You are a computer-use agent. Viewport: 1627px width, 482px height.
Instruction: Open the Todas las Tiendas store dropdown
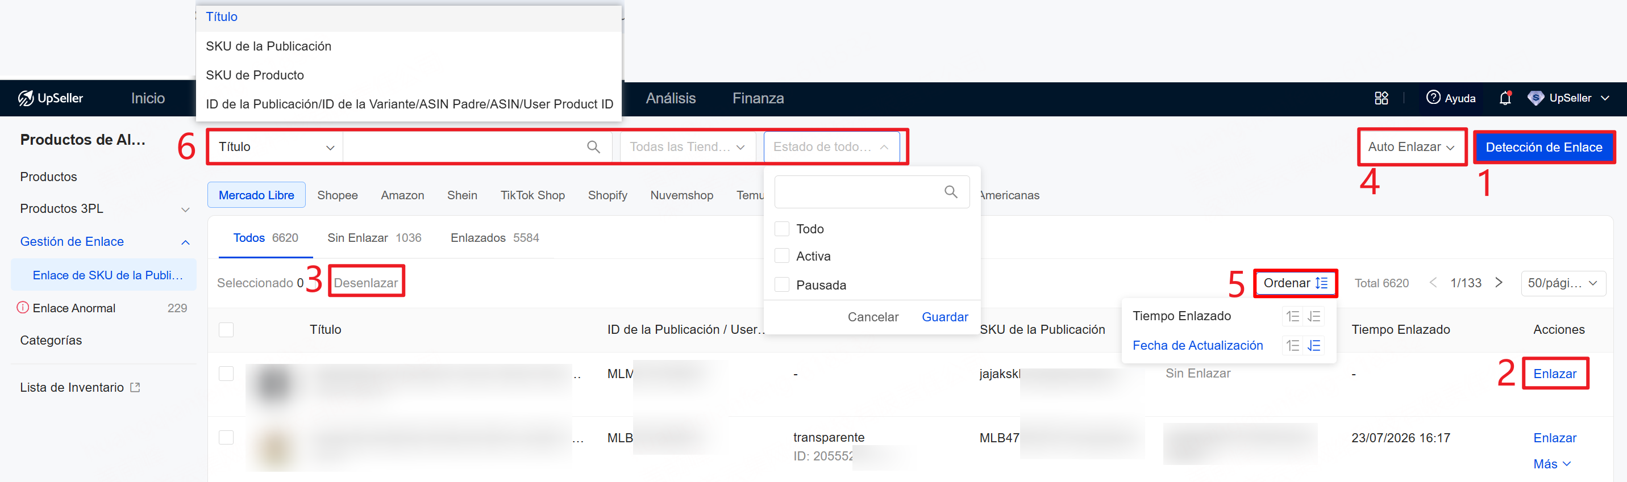[x=688, y=147]
